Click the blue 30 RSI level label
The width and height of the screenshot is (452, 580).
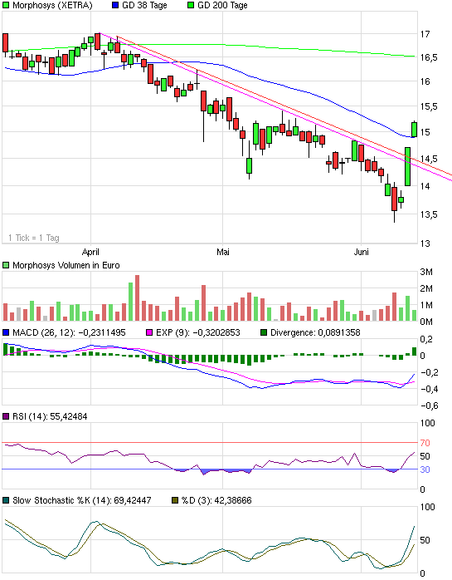coord(425,469)
